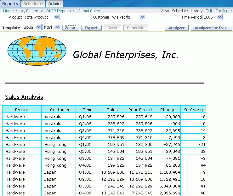Click sales value 137,922 in Sales column

point(116,159)
